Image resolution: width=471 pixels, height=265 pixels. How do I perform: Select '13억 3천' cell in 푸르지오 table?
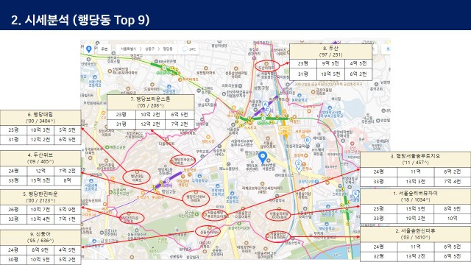click(x=415, y=182)
